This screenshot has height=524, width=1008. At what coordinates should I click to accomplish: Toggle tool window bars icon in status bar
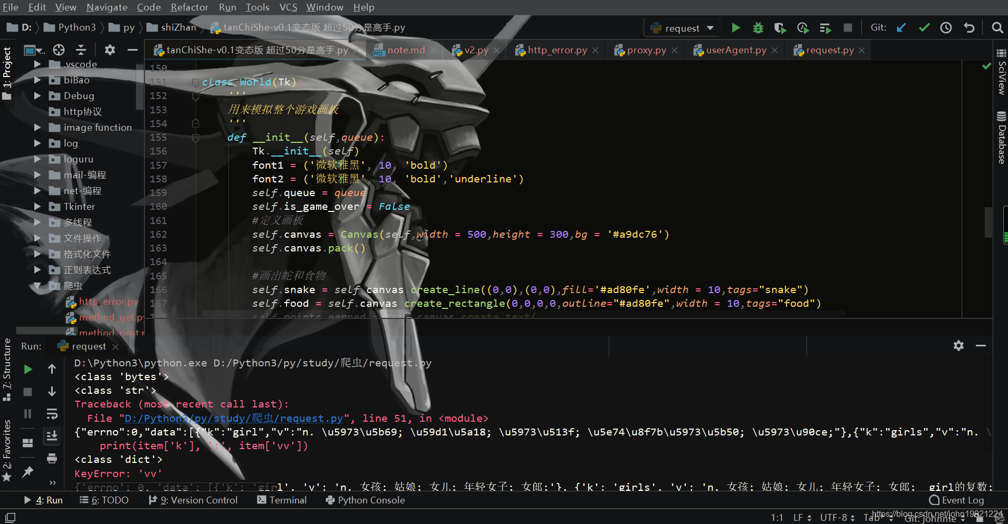pos(10,518)
